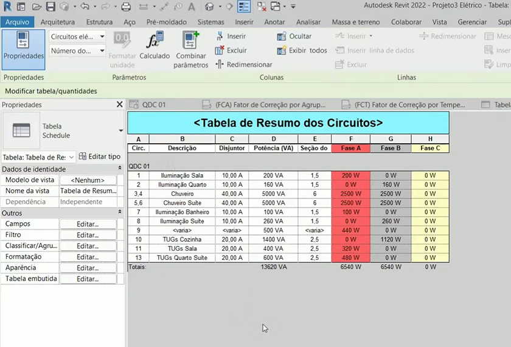This screenshot has width=511, height=347.
Task: Switch to the Sistemas ribbon tab
Action: click(x=210, y=22)
